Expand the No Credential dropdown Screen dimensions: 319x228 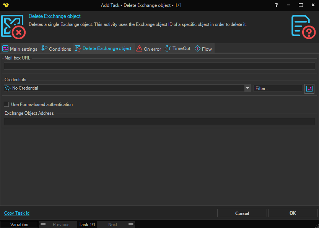tap(247, 88)
